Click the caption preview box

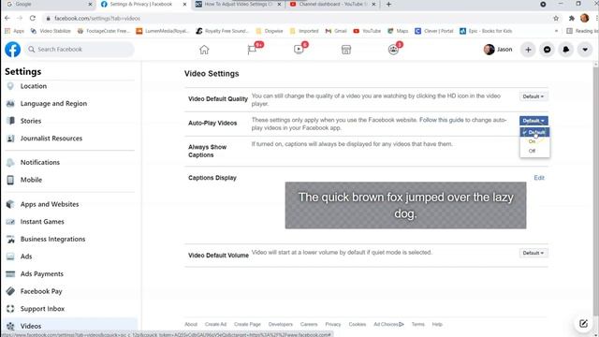pyautogui.click(x=405, y=205)
